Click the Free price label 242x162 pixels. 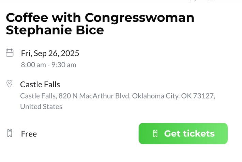click(x=29, y=134)
